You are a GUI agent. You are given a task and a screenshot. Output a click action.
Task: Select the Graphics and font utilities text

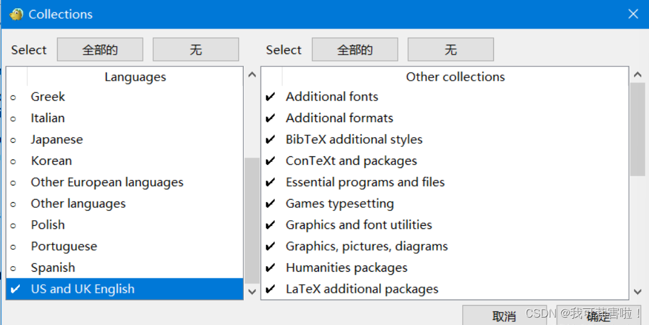tap(359, 225)
